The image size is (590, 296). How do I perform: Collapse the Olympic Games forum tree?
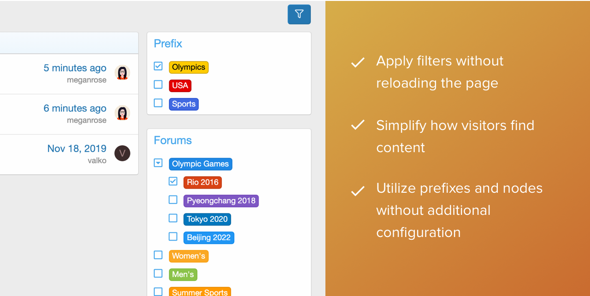point(158,163)
